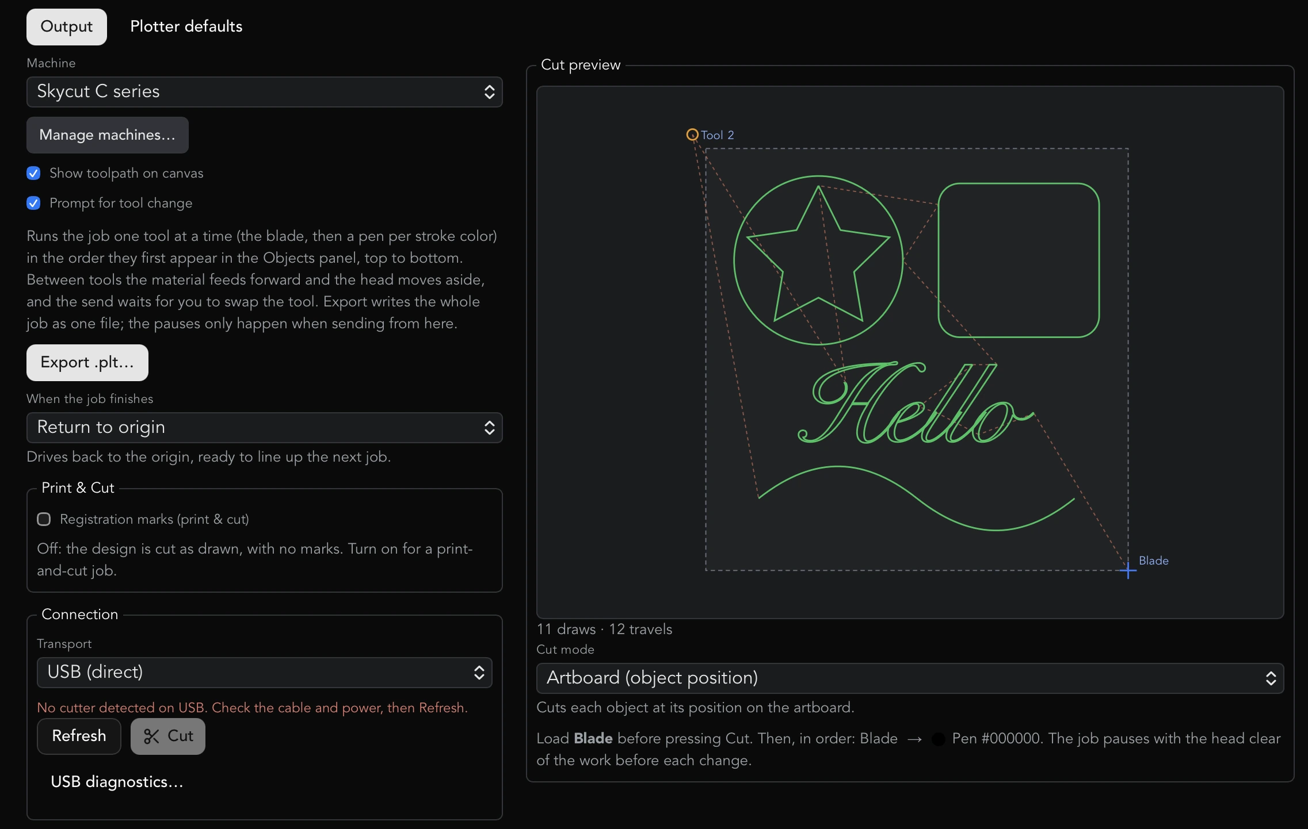
Task: Click the 'Cuts each object at its position' description
Action: point(695,708)
